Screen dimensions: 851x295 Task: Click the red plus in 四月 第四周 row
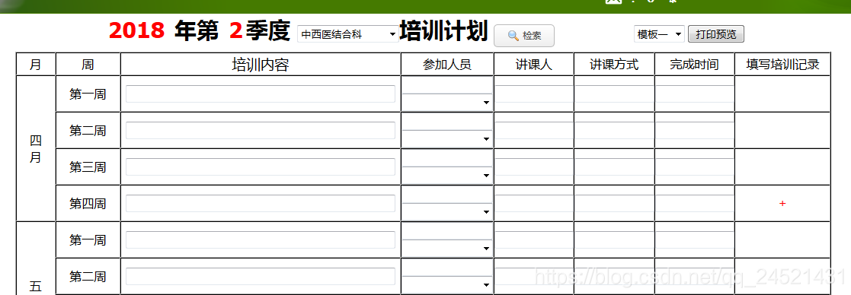782,204
